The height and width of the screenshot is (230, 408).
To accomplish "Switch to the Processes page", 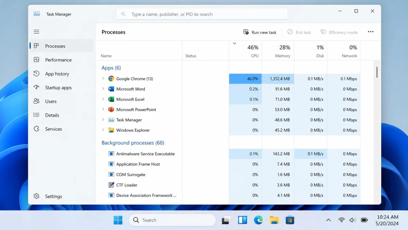I will (x=61, y=46).
